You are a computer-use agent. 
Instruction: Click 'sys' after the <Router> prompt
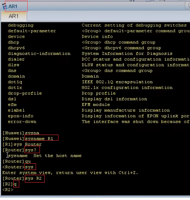click(x=29, y=167)
